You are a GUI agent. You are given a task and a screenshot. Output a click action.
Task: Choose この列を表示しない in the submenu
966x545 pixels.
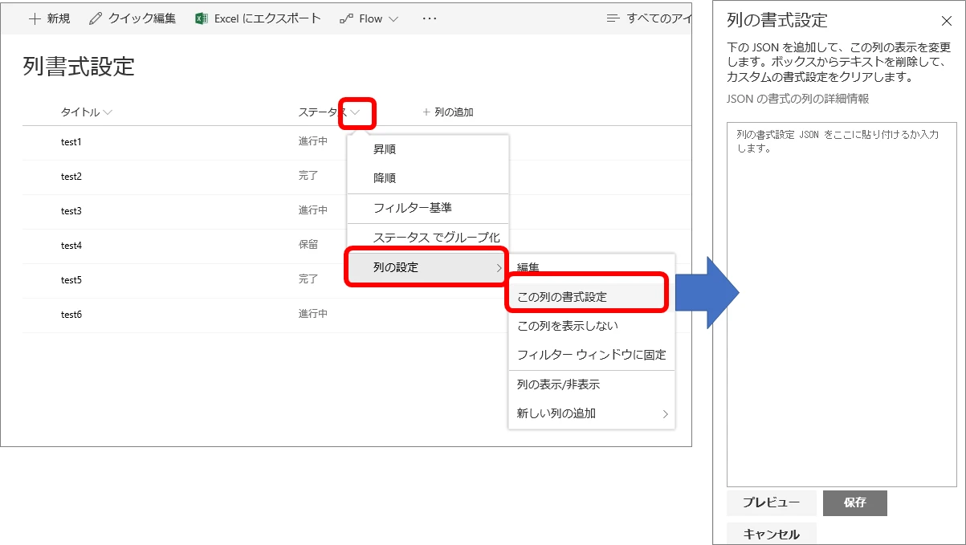click(x=592, y=326)
